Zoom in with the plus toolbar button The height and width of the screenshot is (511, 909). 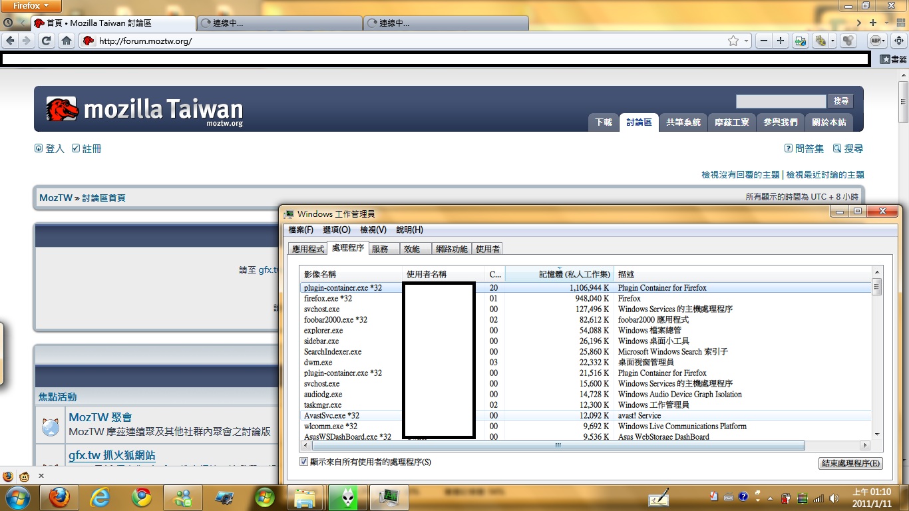point(781,41)
